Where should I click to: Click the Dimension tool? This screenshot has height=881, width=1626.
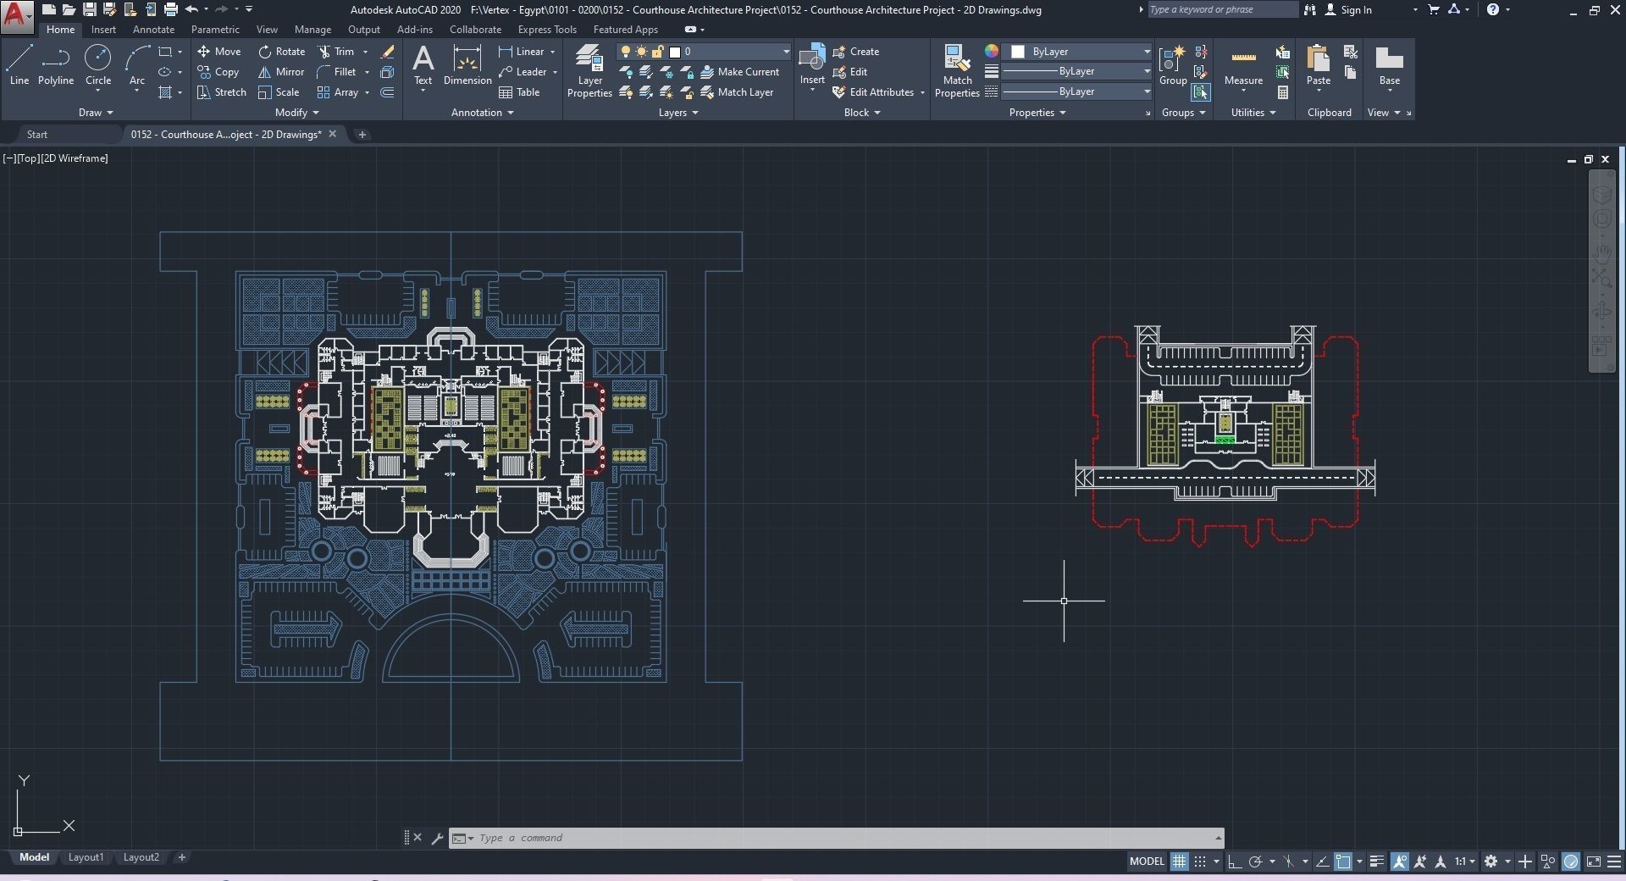pos(467,65)
